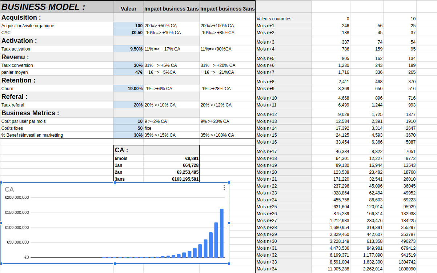Select the cell 200=> +50% CA
437x273 pixels.
[x=172, y=26]
